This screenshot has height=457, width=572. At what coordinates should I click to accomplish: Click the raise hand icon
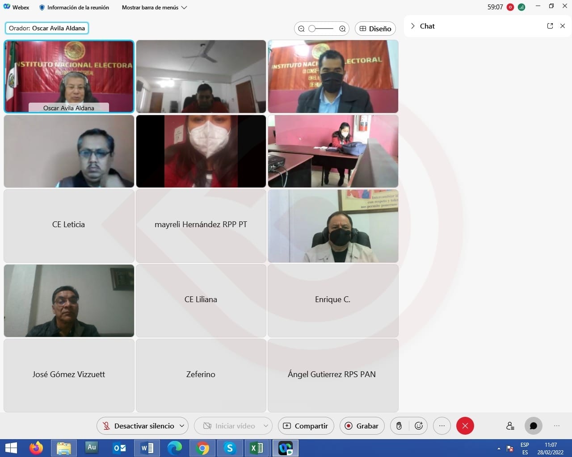(x=399, y=426)
